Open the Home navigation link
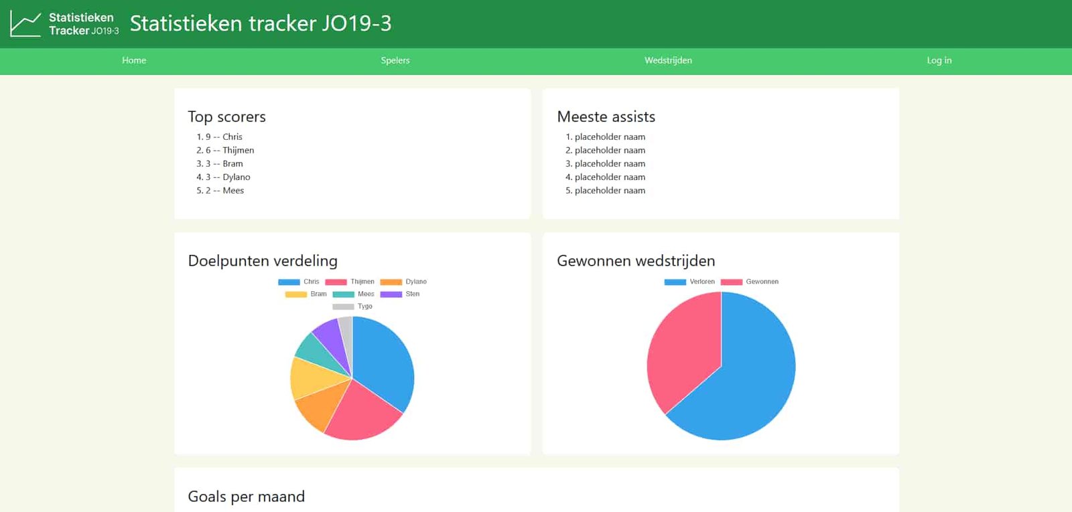The height and width of the screenshot is (512, 1072). [x=134, y=60]
